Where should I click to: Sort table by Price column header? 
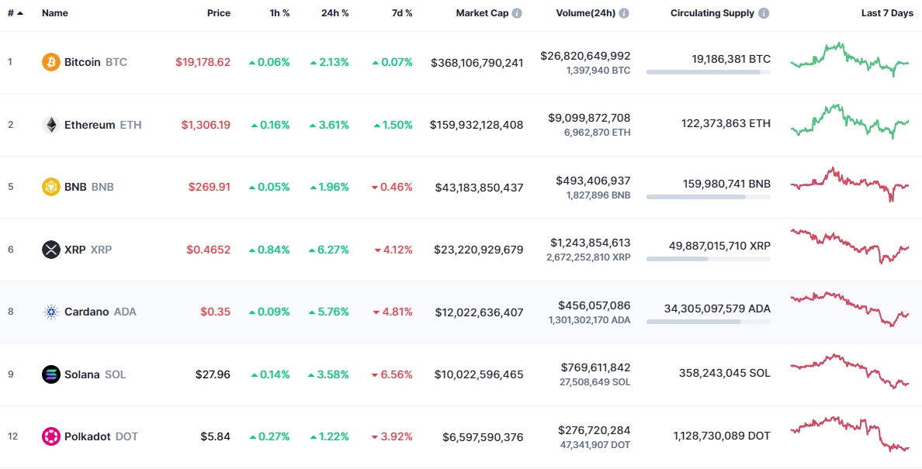tap(219, 13)
